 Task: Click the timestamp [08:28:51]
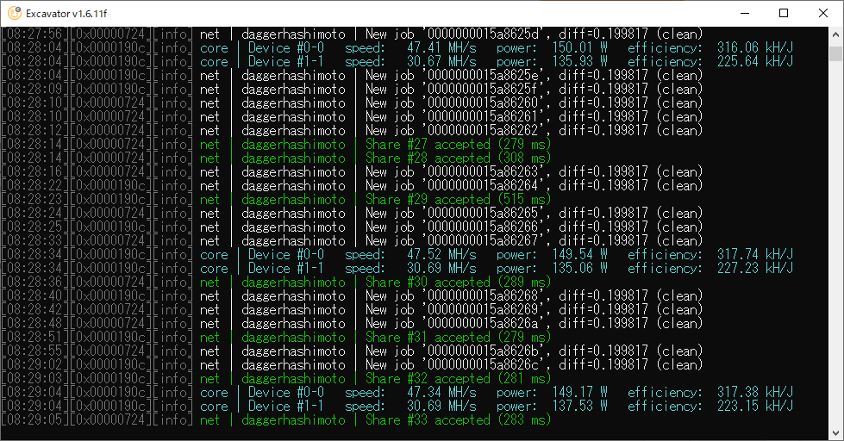point(35,337)
